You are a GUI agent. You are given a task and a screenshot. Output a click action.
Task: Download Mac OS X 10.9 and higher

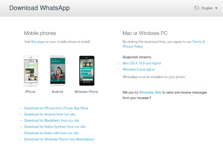click(142, 63)
